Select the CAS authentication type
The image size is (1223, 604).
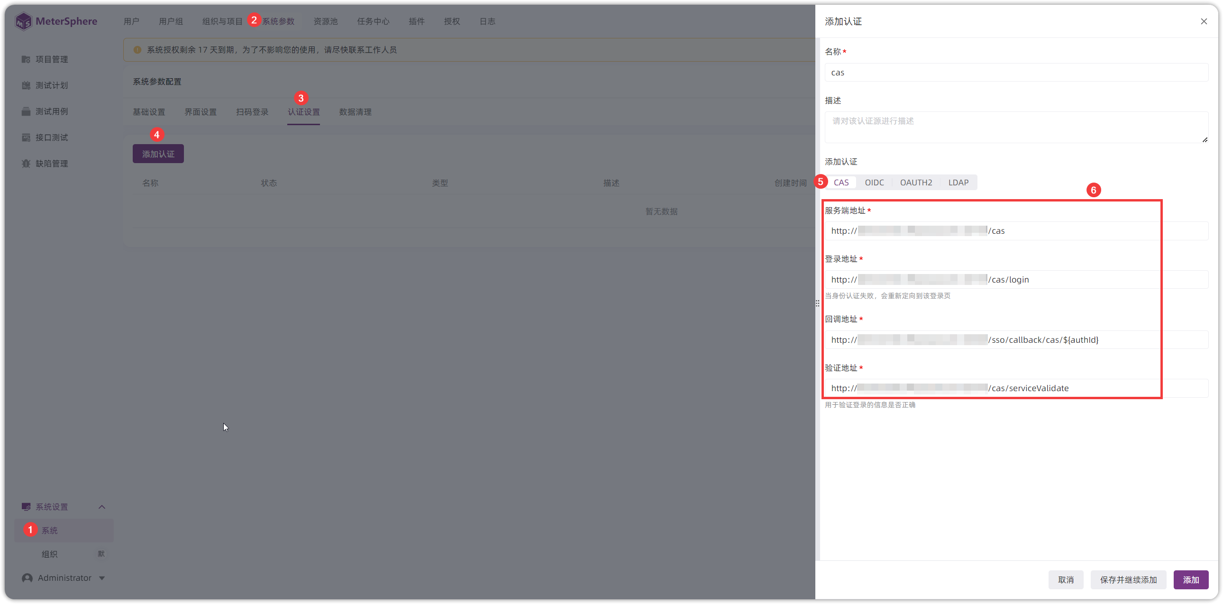(841, 183)
